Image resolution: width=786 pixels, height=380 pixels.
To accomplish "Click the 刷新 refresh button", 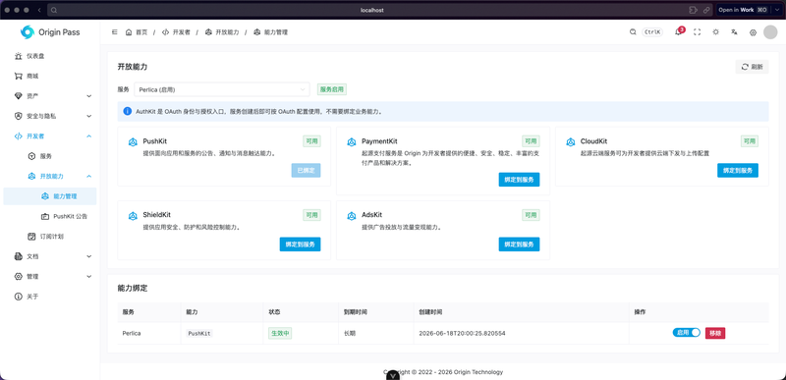I will [x=752, y=67].
